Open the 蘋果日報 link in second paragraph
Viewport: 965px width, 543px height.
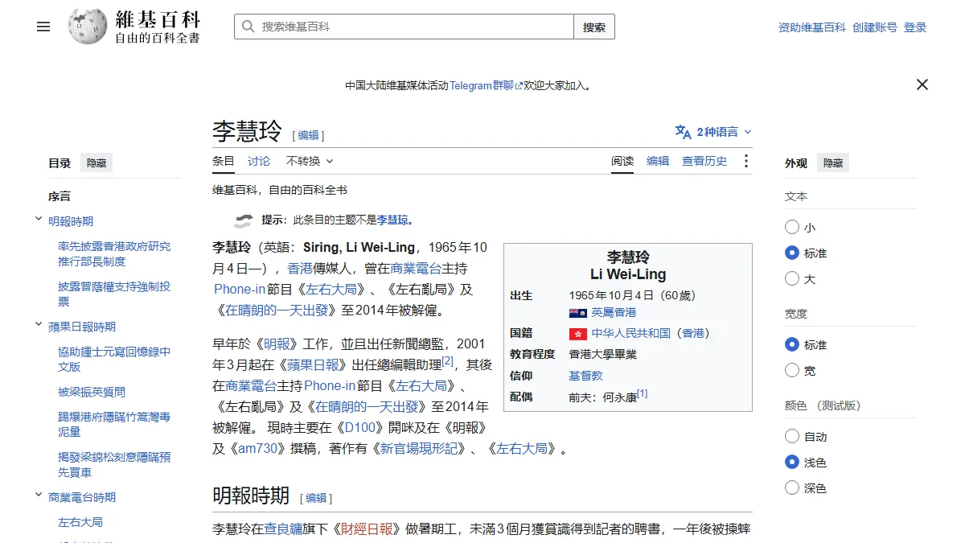click(x=314, y=364)
